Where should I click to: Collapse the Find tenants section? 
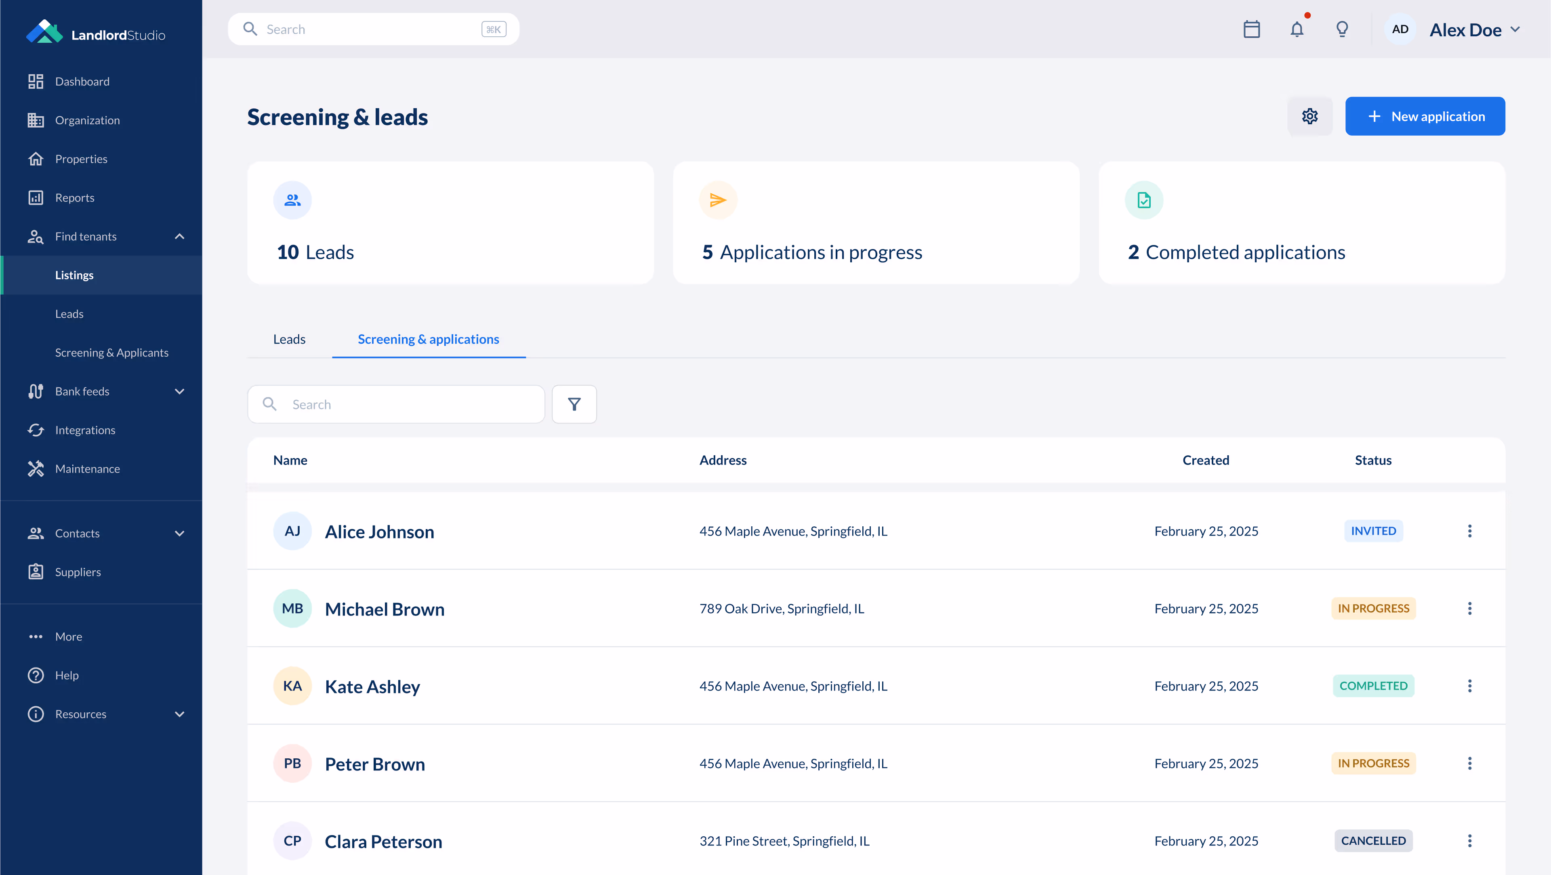point(179,237)
